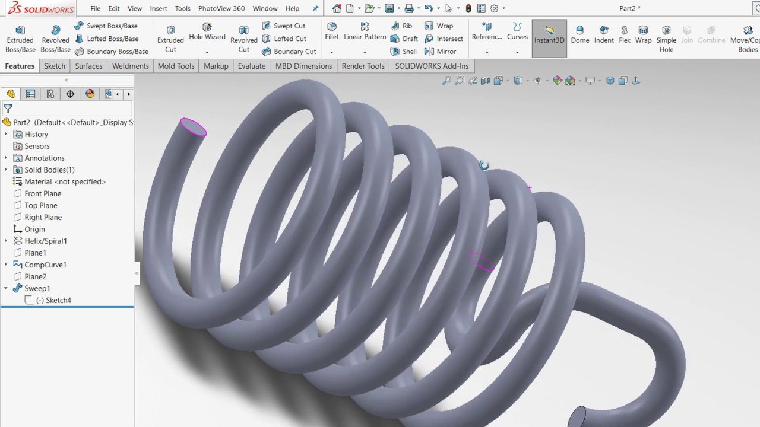Select the Fillet tool
This screenshot has width=760, height=427.
pos(332,32)
